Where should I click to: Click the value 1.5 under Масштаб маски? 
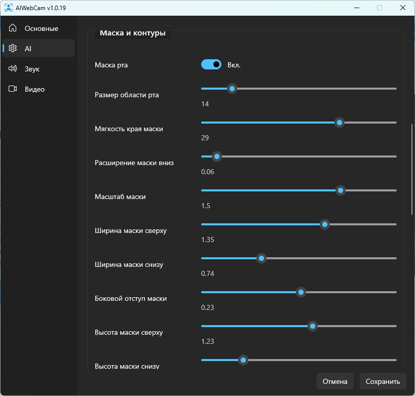(206, 206)
